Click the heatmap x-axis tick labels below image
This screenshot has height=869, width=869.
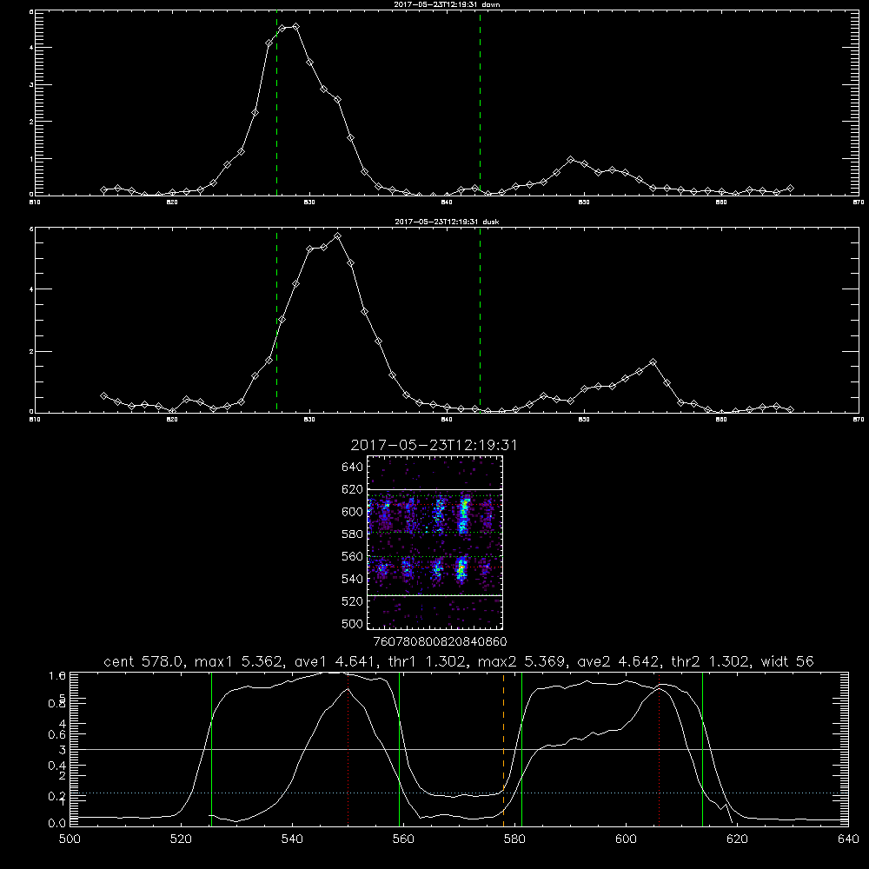coord(441,642)
